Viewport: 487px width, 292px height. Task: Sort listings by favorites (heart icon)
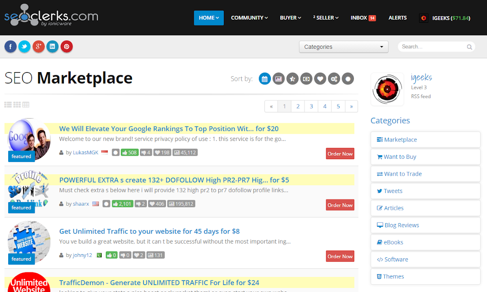320,79
